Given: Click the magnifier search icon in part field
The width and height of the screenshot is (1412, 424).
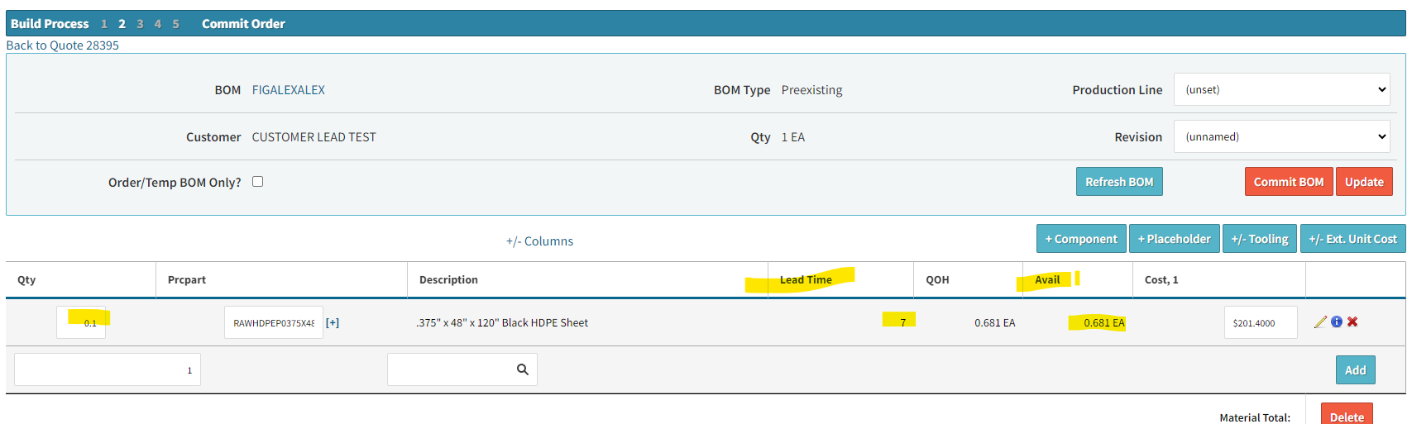Looking at the screenshot, I should [522, 369].
